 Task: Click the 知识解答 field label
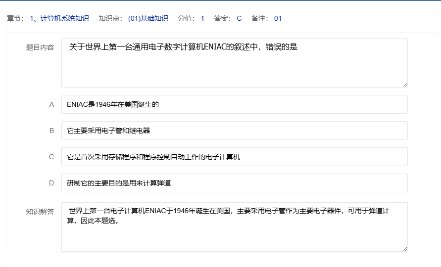[x=40, y=212]
